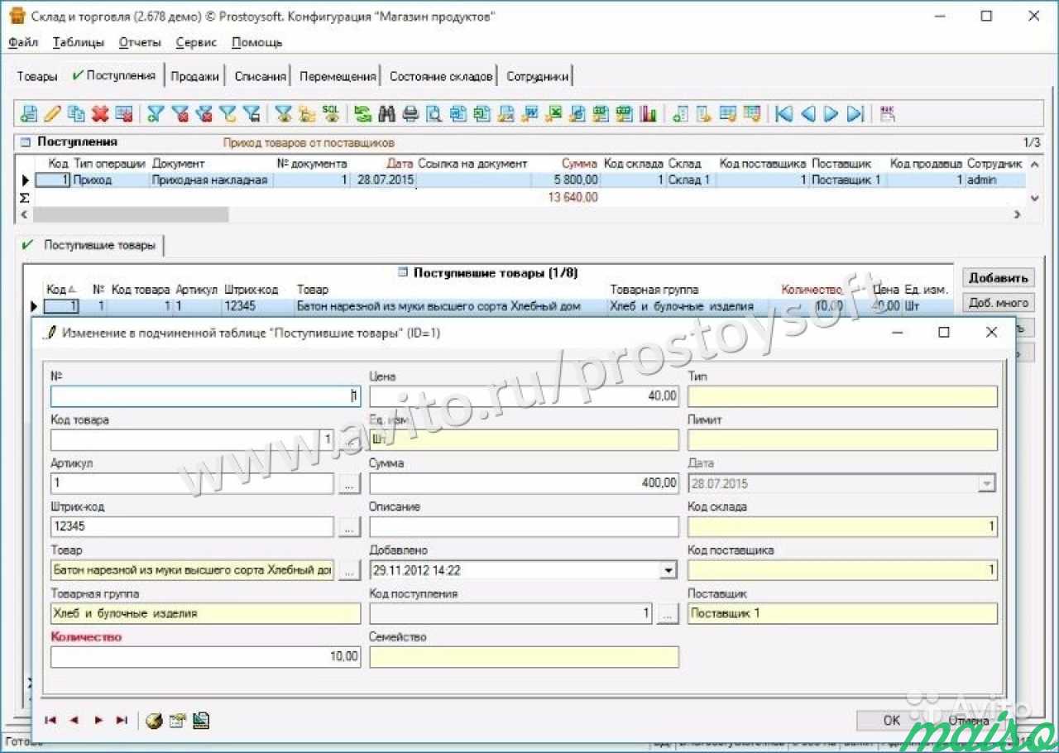Click the barcode scanner icon in toolbar
The image size is (1059, 753).
888,113
